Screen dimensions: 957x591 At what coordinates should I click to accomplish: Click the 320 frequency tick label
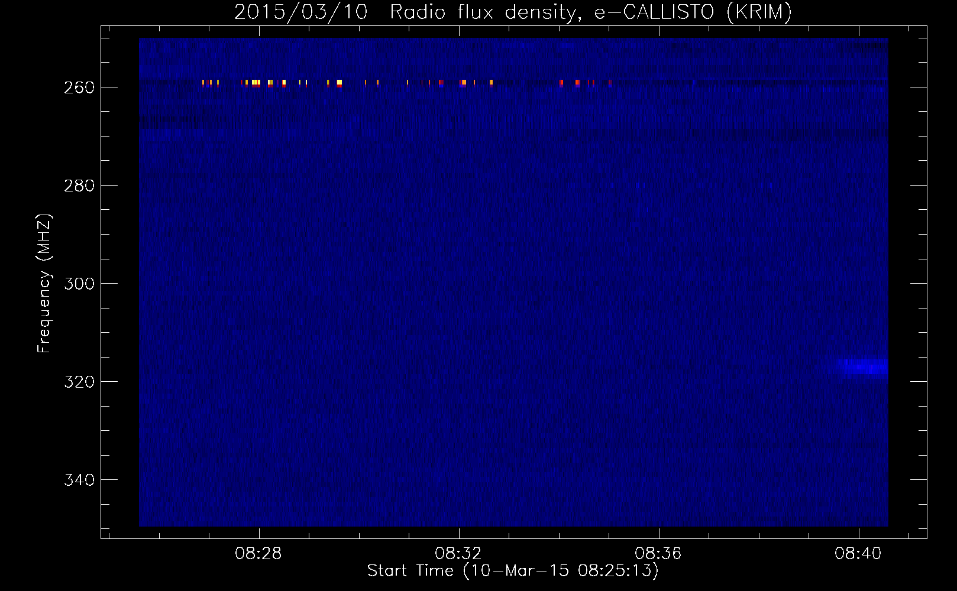(x=79, y=382)
